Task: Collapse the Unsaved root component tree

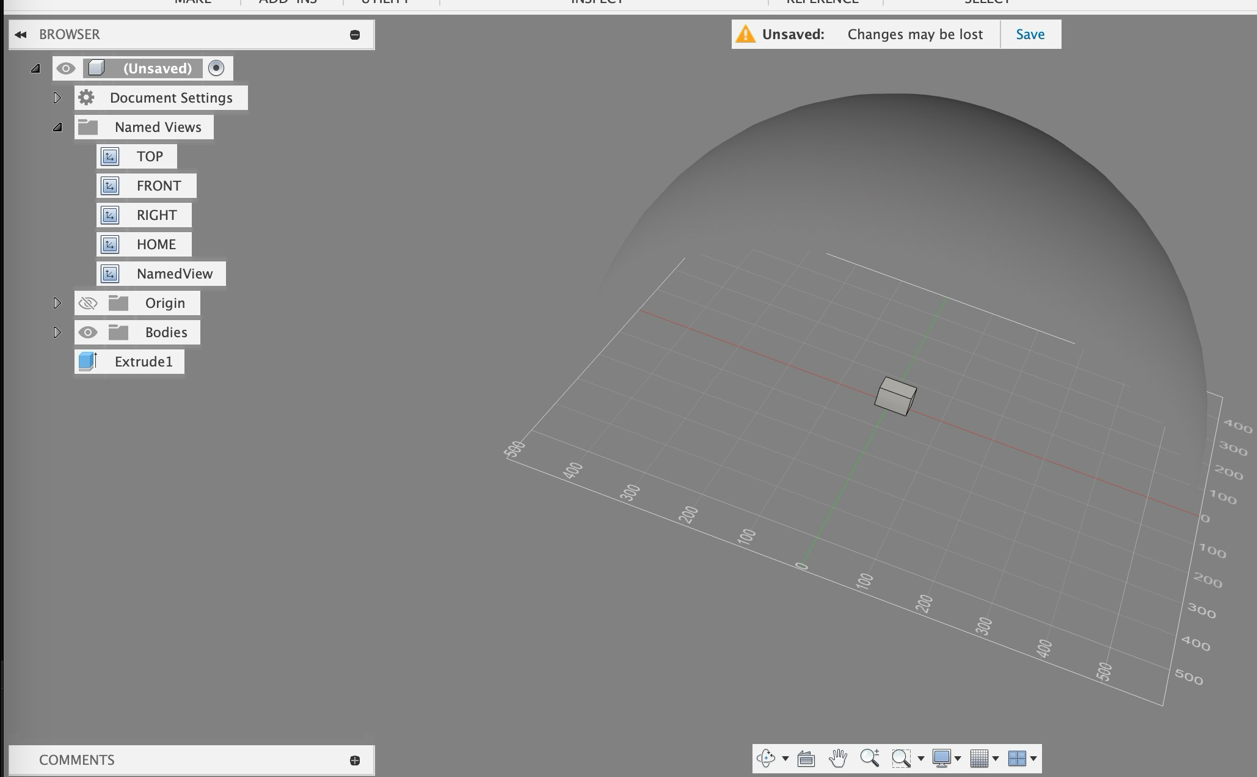Action: (35, 68)
